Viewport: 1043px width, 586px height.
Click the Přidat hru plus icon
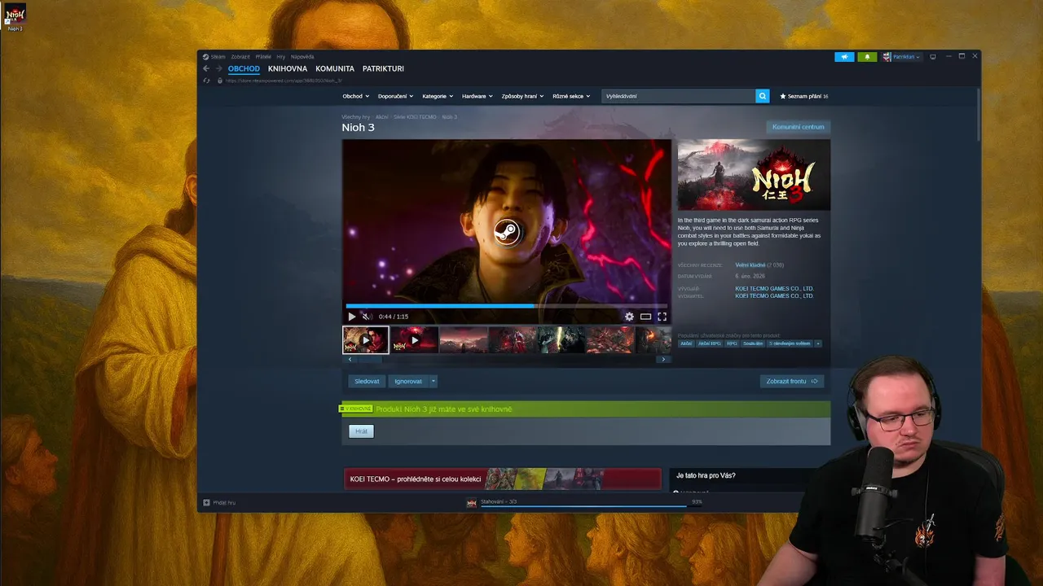pos(206,503)
